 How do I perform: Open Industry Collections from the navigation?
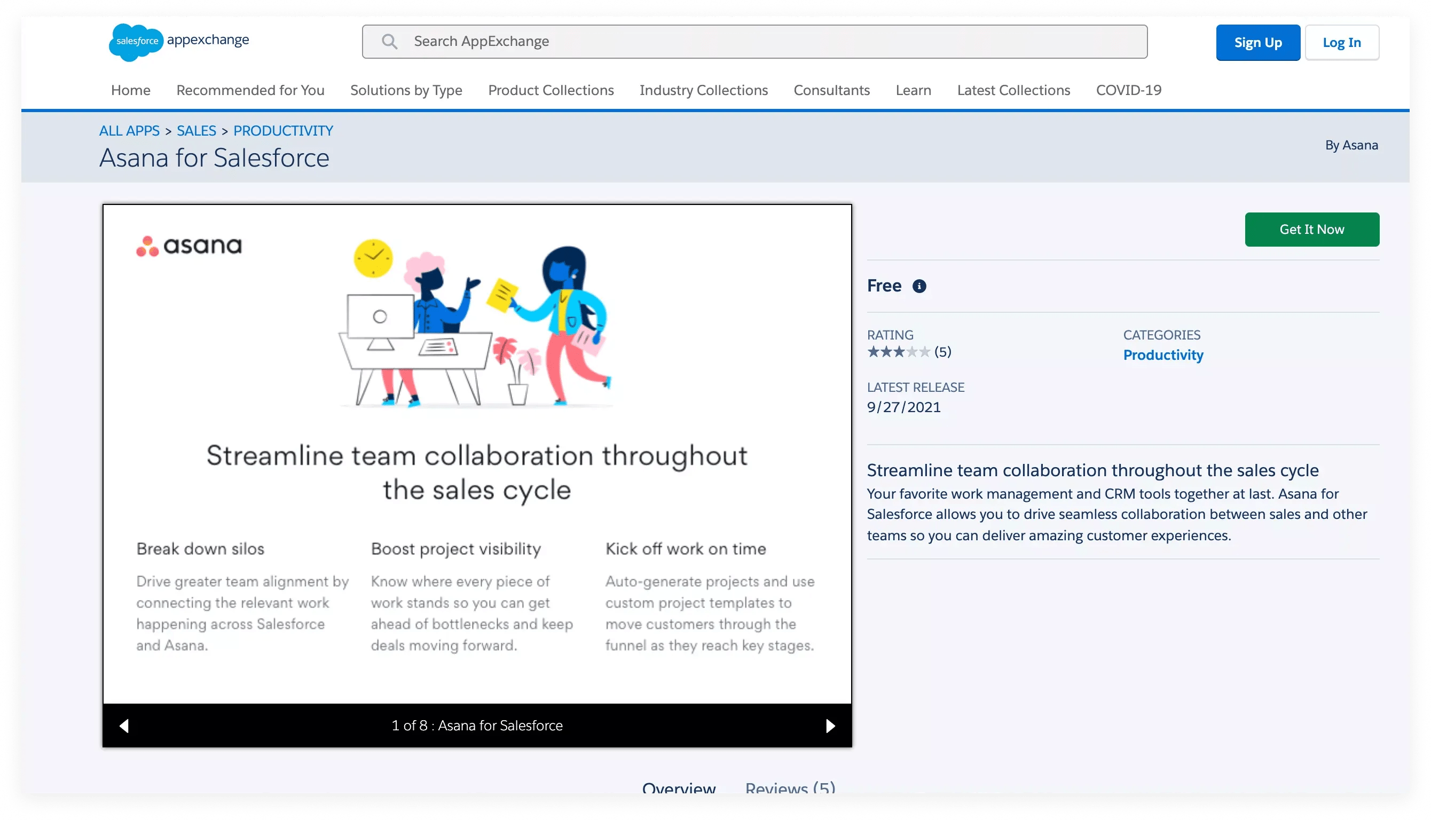pos(703,90)
